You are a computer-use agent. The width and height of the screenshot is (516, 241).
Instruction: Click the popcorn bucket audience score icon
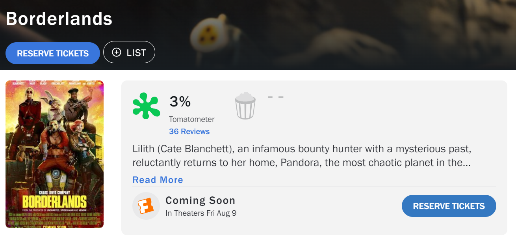point(245,106)
